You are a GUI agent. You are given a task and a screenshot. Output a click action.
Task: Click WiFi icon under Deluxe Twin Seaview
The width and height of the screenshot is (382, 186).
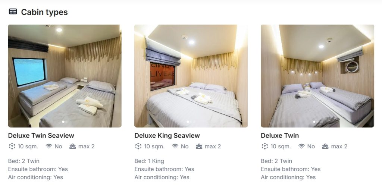(x=49, y=146)
